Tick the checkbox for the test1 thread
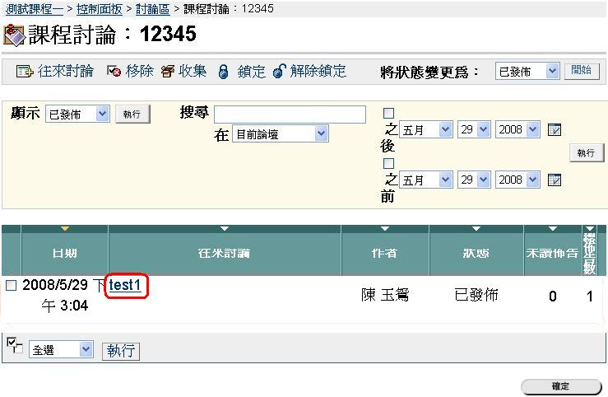 (x=12, y=286)
